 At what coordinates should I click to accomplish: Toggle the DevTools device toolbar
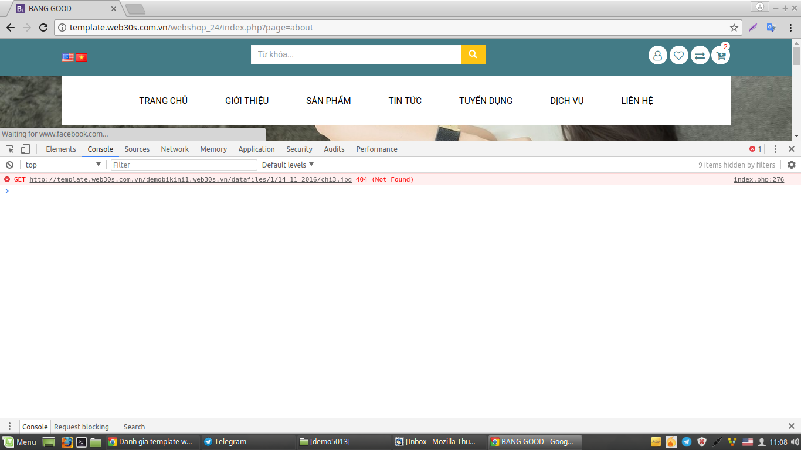25,149
